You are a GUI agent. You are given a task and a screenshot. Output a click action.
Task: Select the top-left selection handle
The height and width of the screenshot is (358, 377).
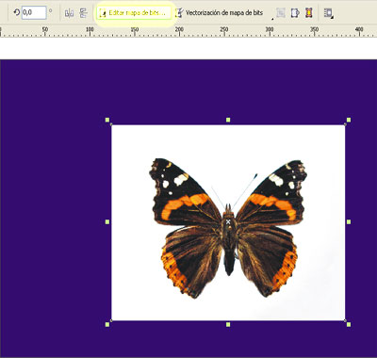pos(107,120)
